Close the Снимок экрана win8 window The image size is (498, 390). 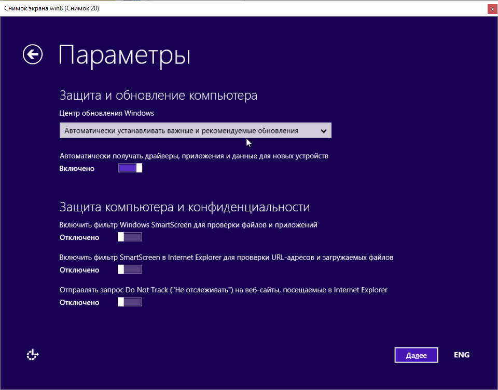[x=492, y=9]
